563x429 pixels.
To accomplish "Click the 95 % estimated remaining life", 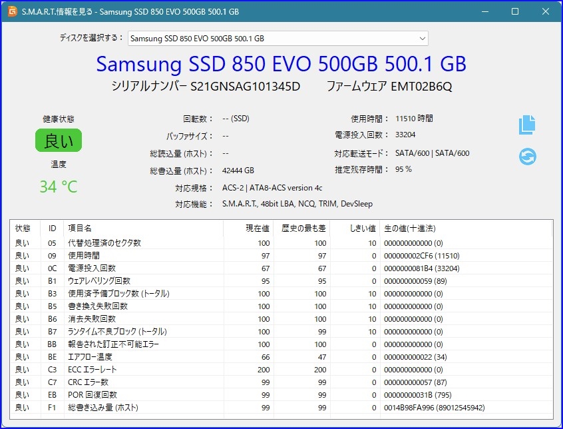I will (403, 169).
